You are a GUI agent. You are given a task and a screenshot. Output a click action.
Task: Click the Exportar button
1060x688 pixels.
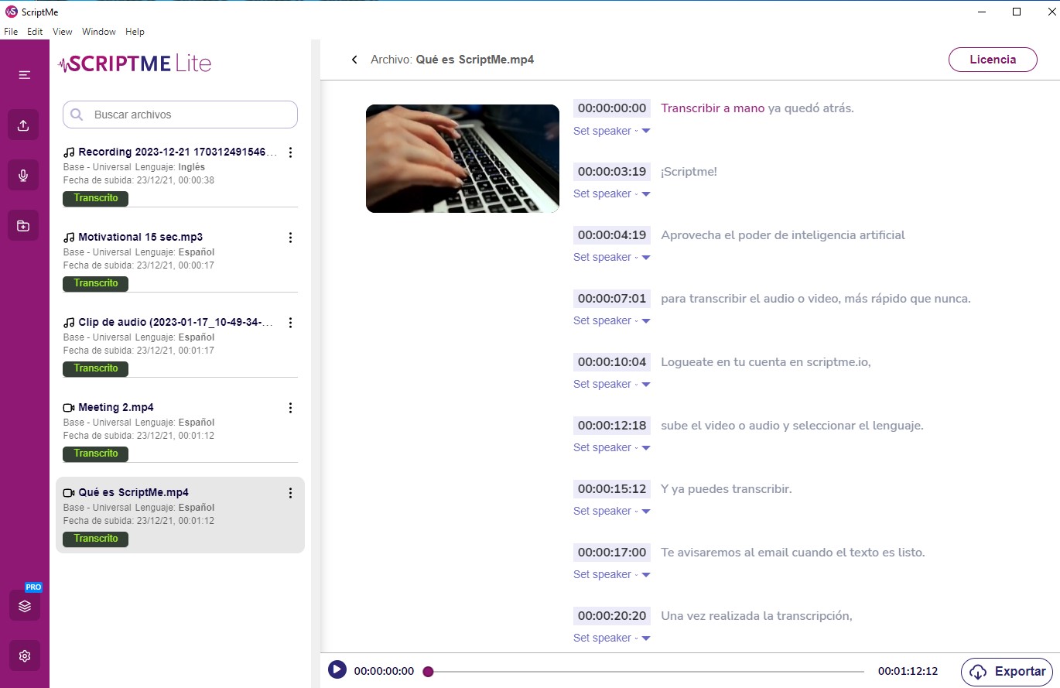[1007, 671]
